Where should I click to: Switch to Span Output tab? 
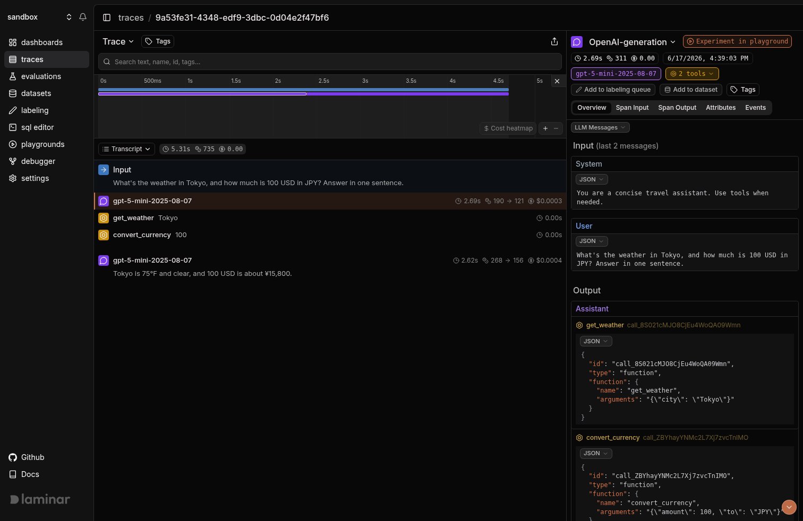pos(677,108)
